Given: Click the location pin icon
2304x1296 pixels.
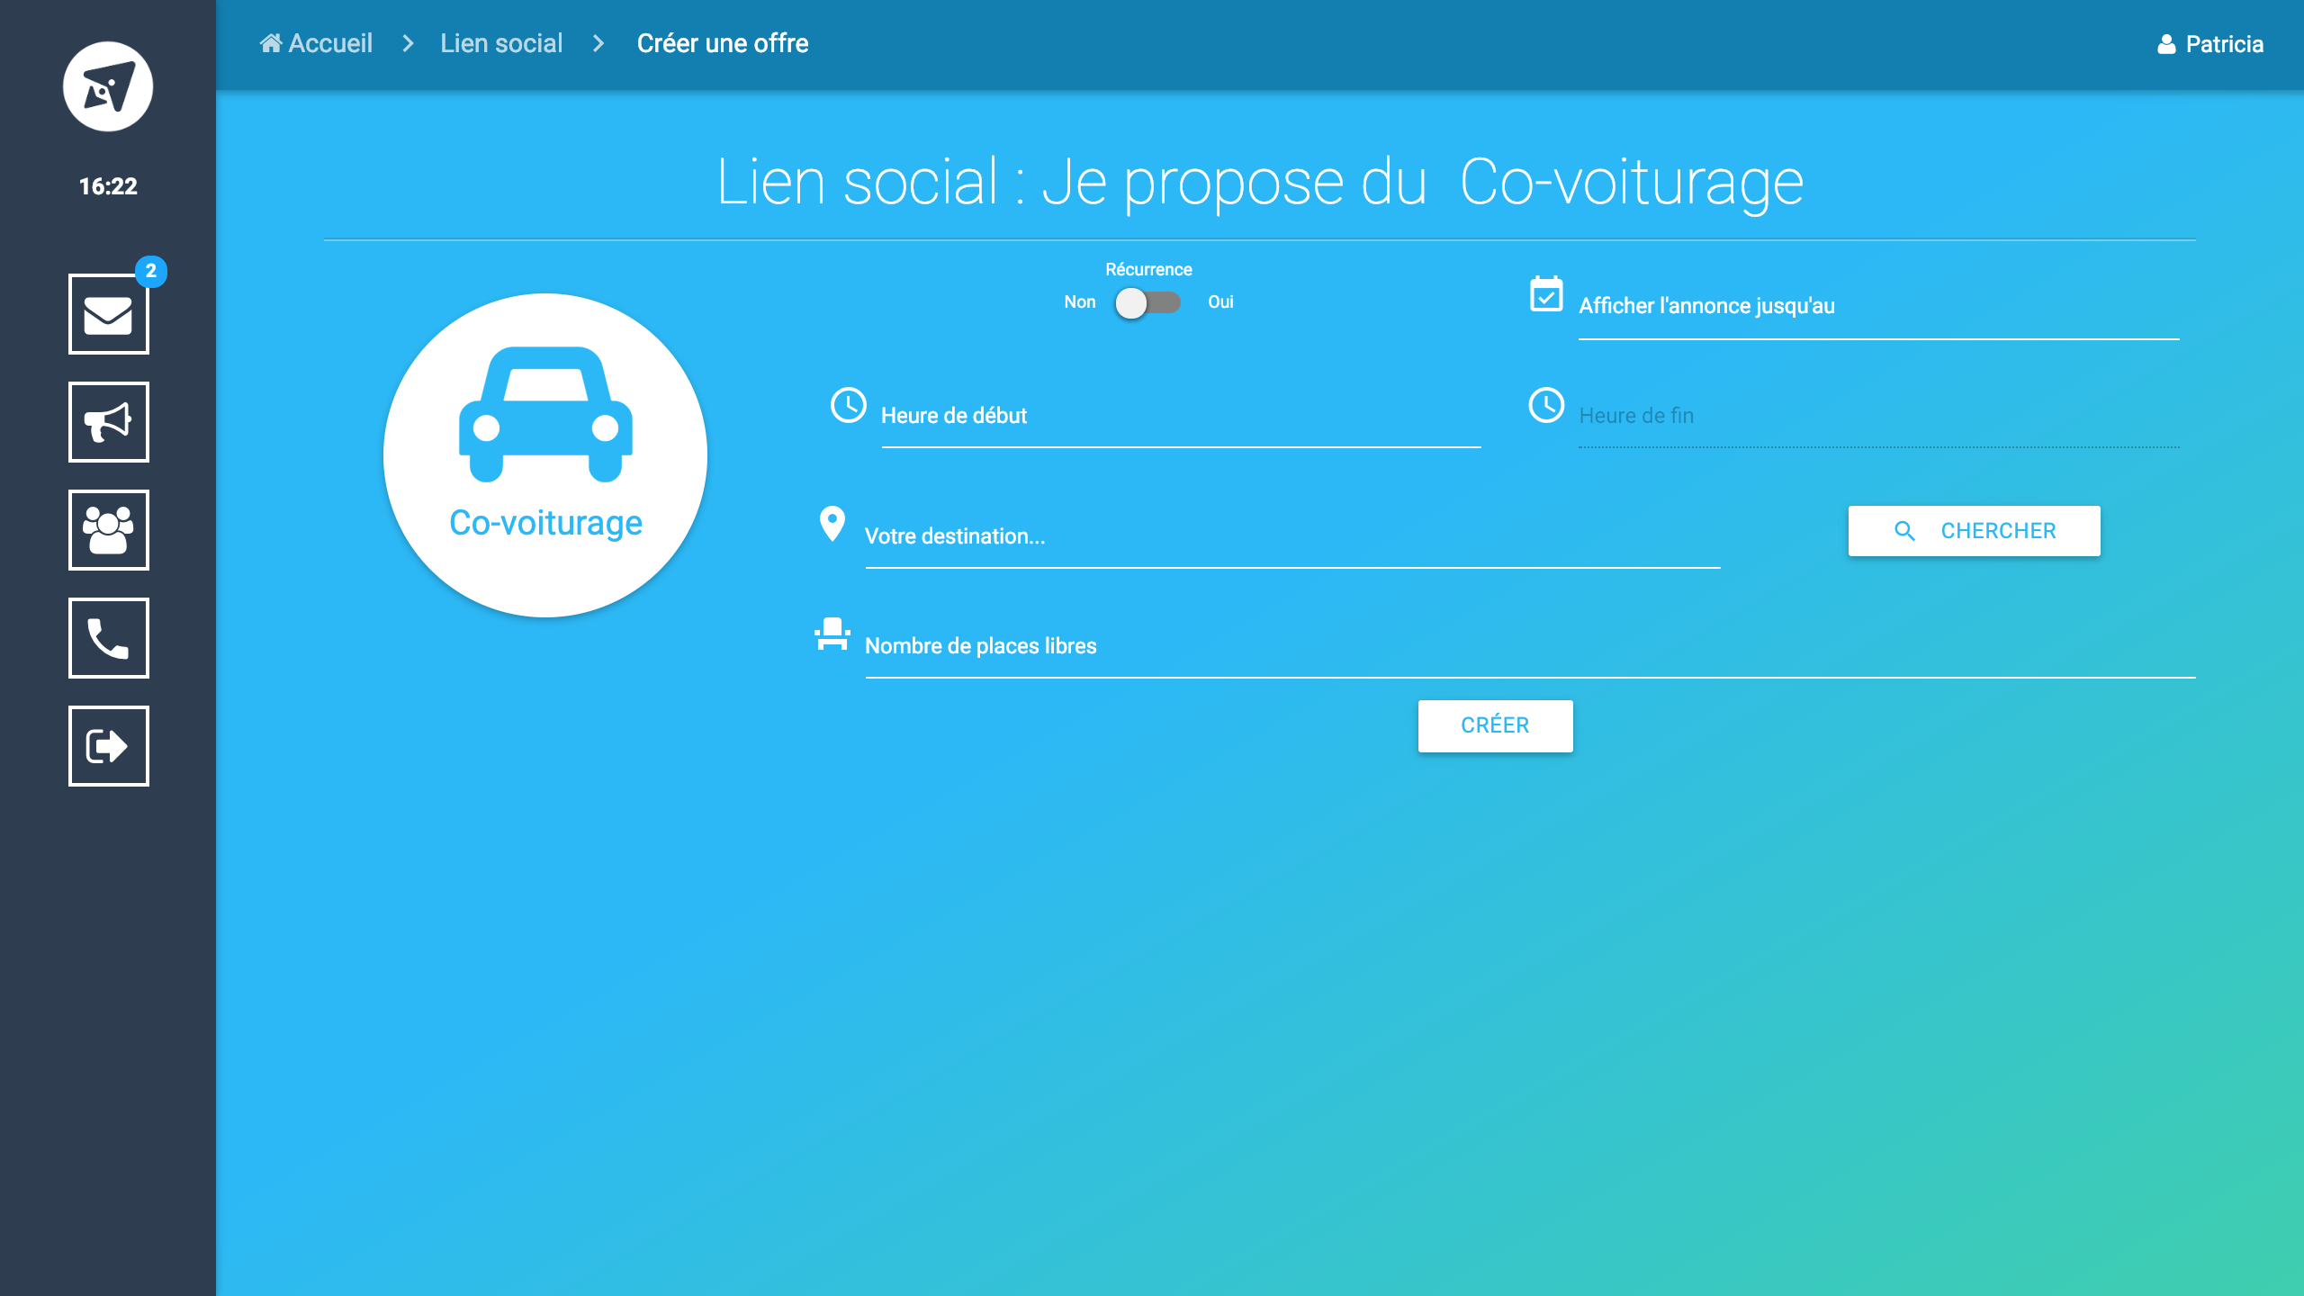Looking at the screenshot, I should click(832, 524).
